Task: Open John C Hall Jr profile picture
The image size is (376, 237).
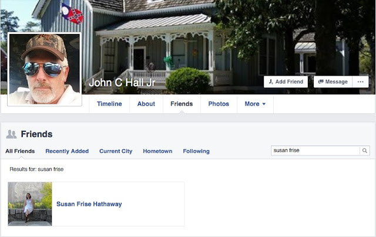Action: click(45, 69)
